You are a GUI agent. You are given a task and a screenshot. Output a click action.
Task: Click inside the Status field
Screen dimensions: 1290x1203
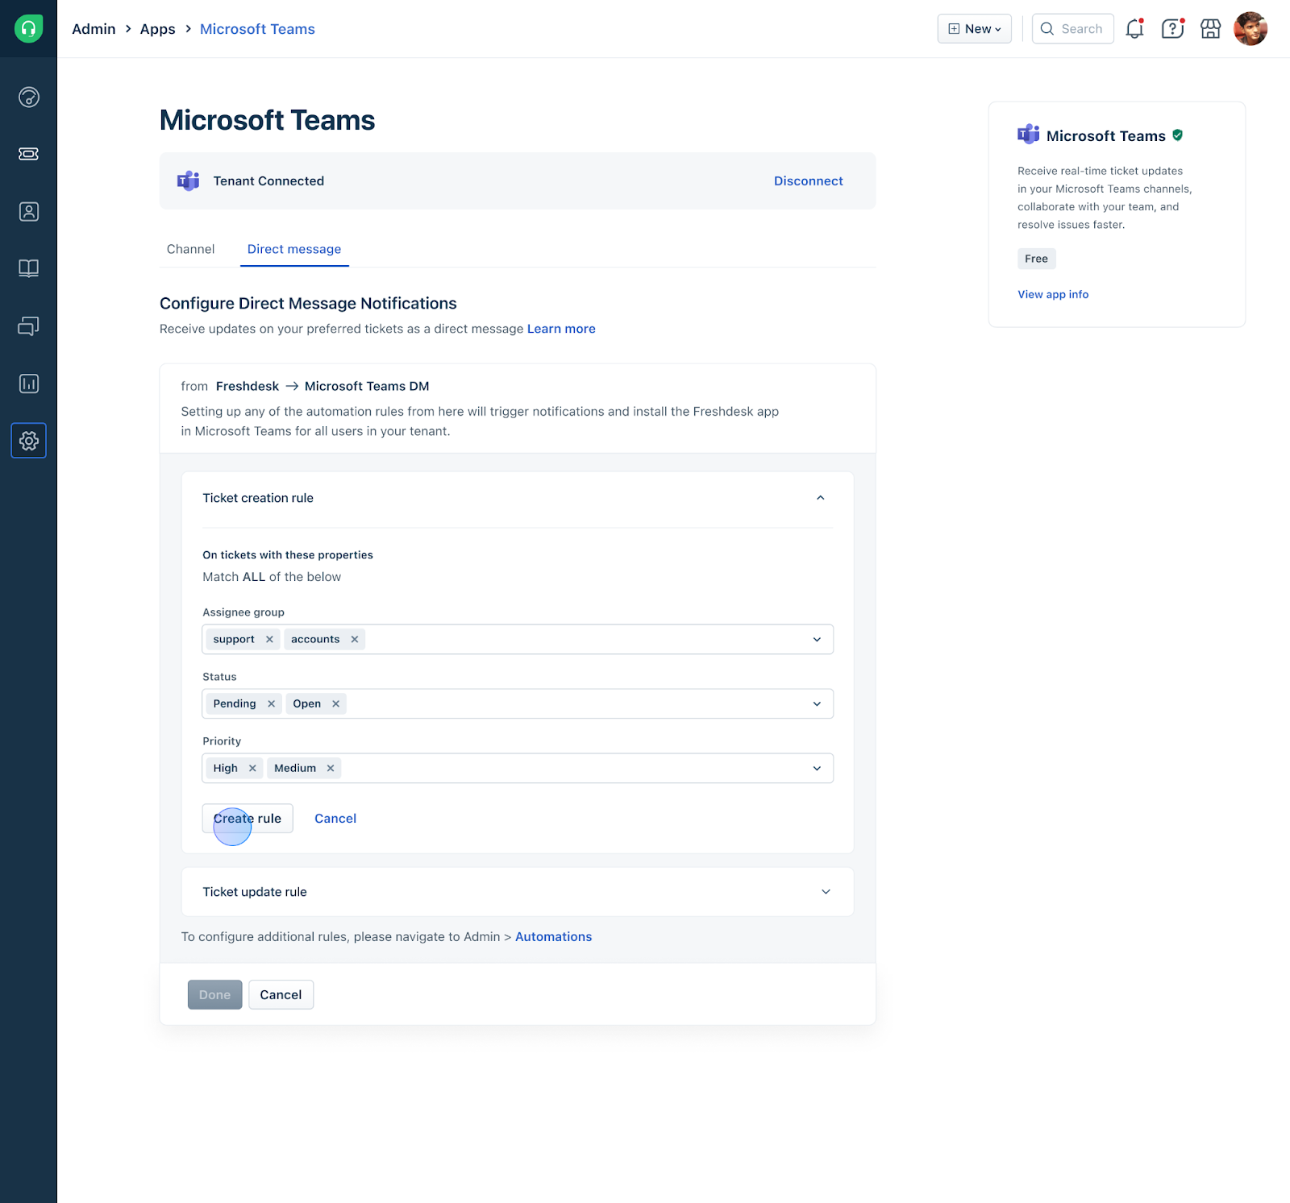click(518, 703)
